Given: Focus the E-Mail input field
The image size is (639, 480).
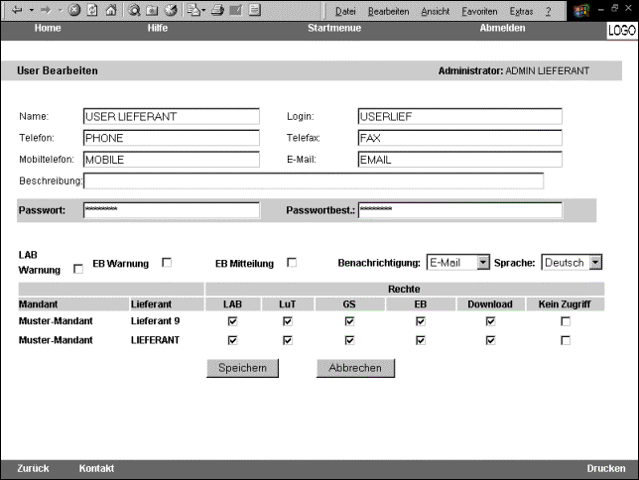Looking at the screenshot, I should click(x=460, y=160).
